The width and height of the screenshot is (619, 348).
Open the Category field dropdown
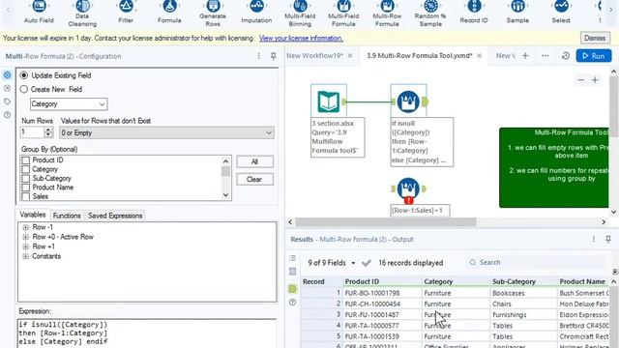click(69, 104)
